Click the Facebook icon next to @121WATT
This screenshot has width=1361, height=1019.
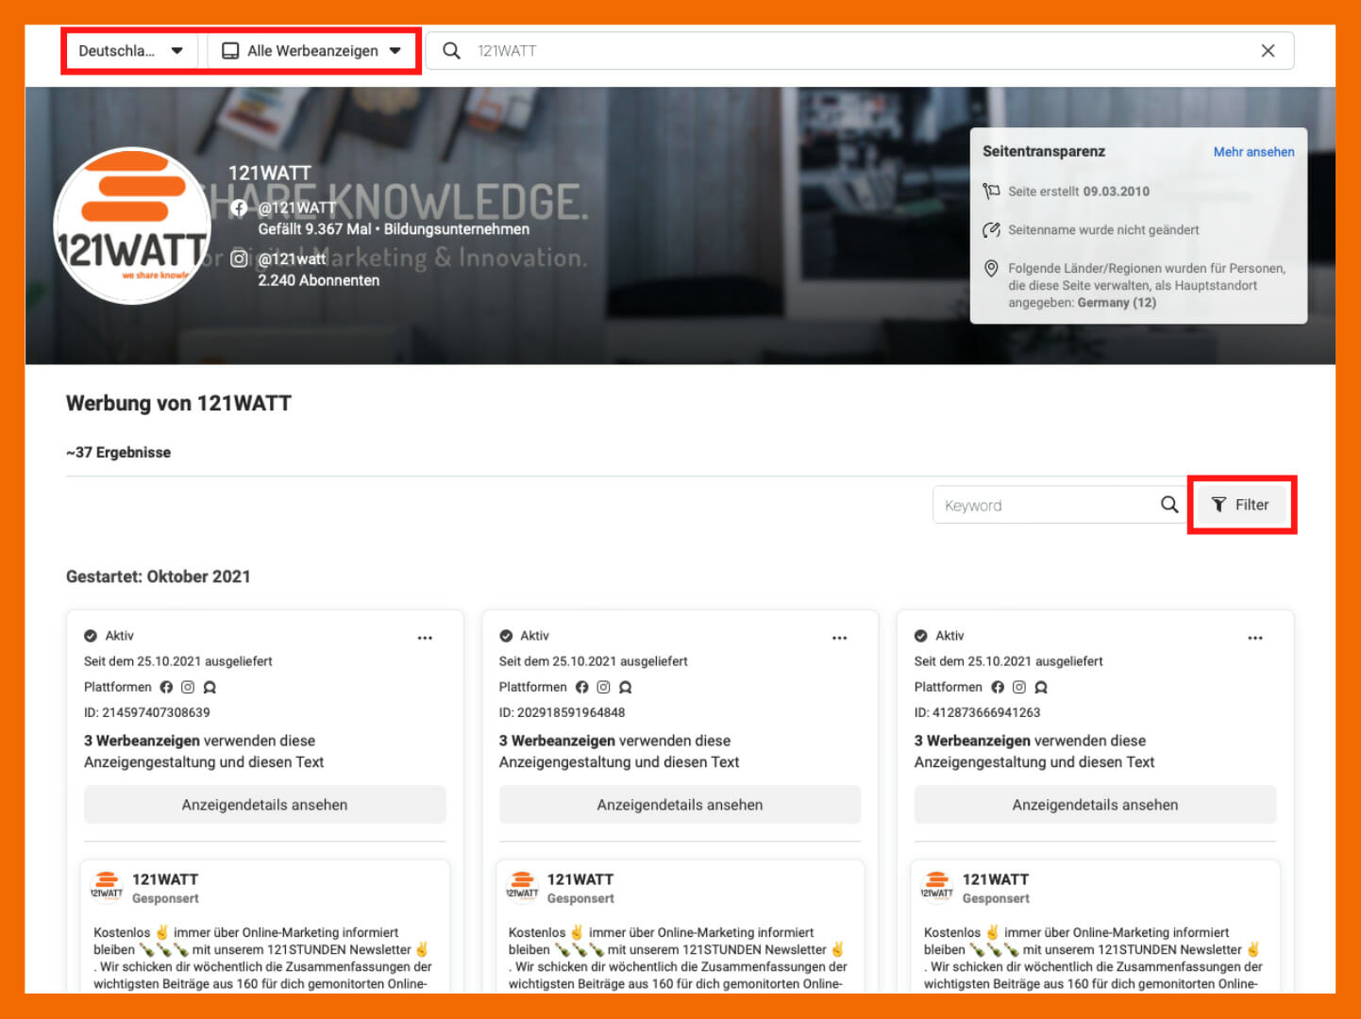click(x=240, y=209)
